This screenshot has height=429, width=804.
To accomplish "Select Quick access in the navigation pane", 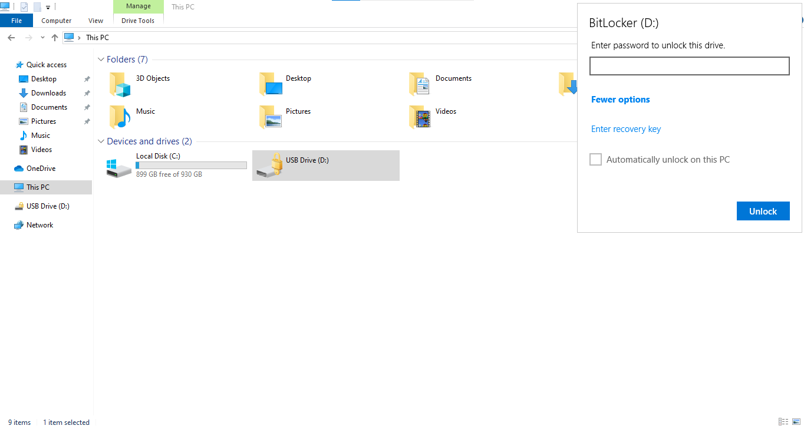I will click(x=46, y=65).
